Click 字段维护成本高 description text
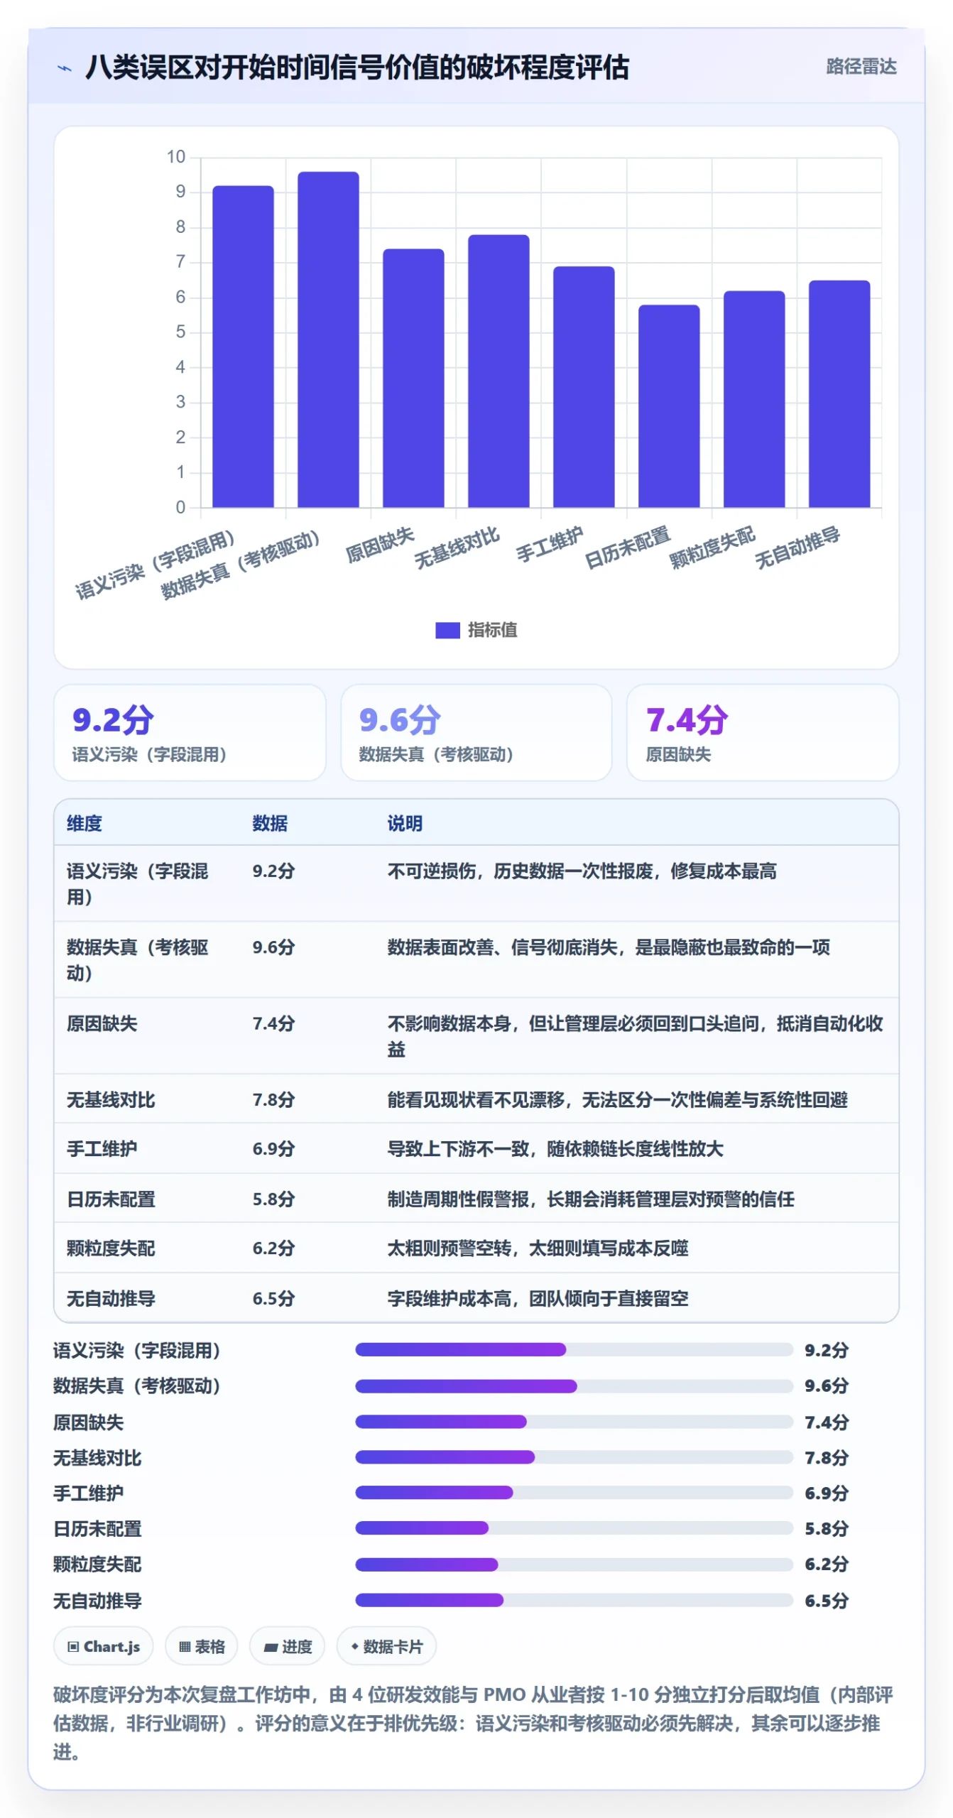 click(x=538, y=1298)
